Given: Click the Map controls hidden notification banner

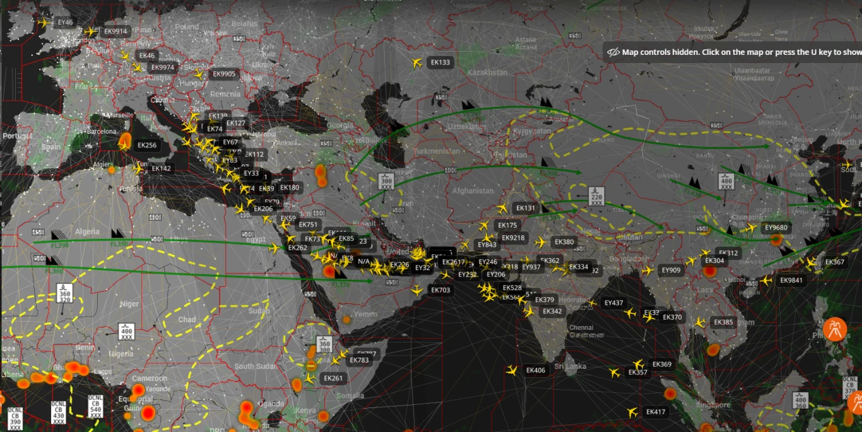Looking at the screenshot, I should 732,52.
